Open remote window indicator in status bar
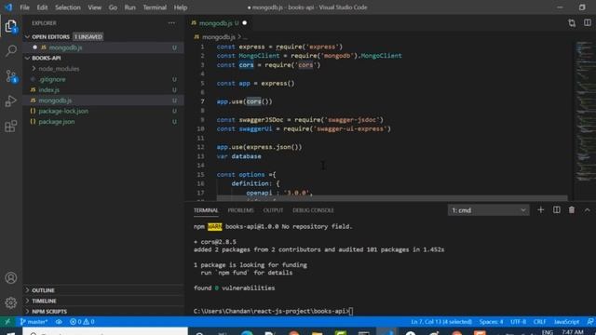The image size is (596, 335). [x=7, y=322]
